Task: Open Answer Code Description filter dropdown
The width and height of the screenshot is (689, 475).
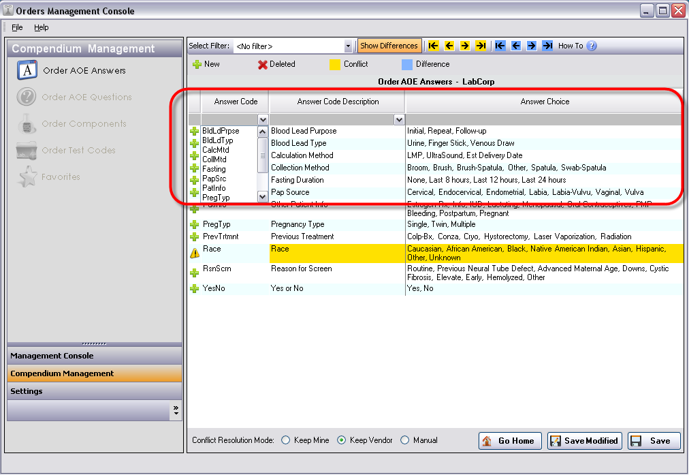Action: click(x=399, y=120)
